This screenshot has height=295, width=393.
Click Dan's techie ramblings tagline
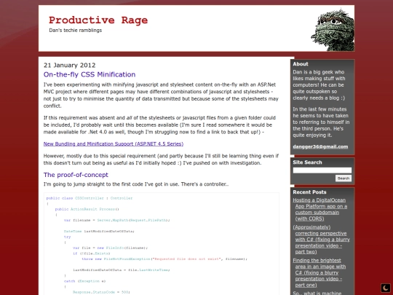[x=76, y=31]
